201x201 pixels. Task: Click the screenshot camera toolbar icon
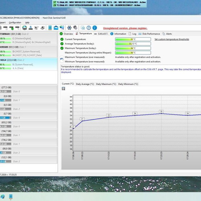(x=83, y=28)
